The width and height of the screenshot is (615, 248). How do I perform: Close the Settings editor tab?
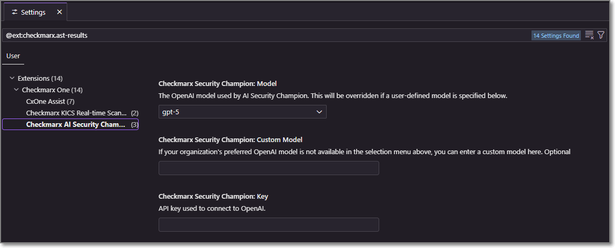click(x=59, y=12)
